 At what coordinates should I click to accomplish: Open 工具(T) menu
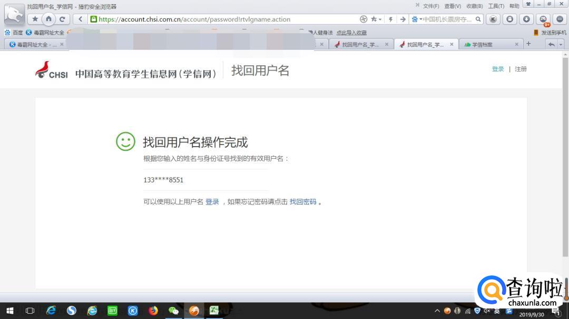(x=496, y=6)
